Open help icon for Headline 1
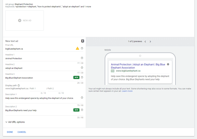 tap(82, 58)
